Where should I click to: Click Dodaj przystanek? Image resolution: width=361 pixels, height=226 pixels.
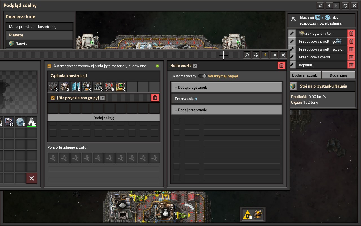227,87
